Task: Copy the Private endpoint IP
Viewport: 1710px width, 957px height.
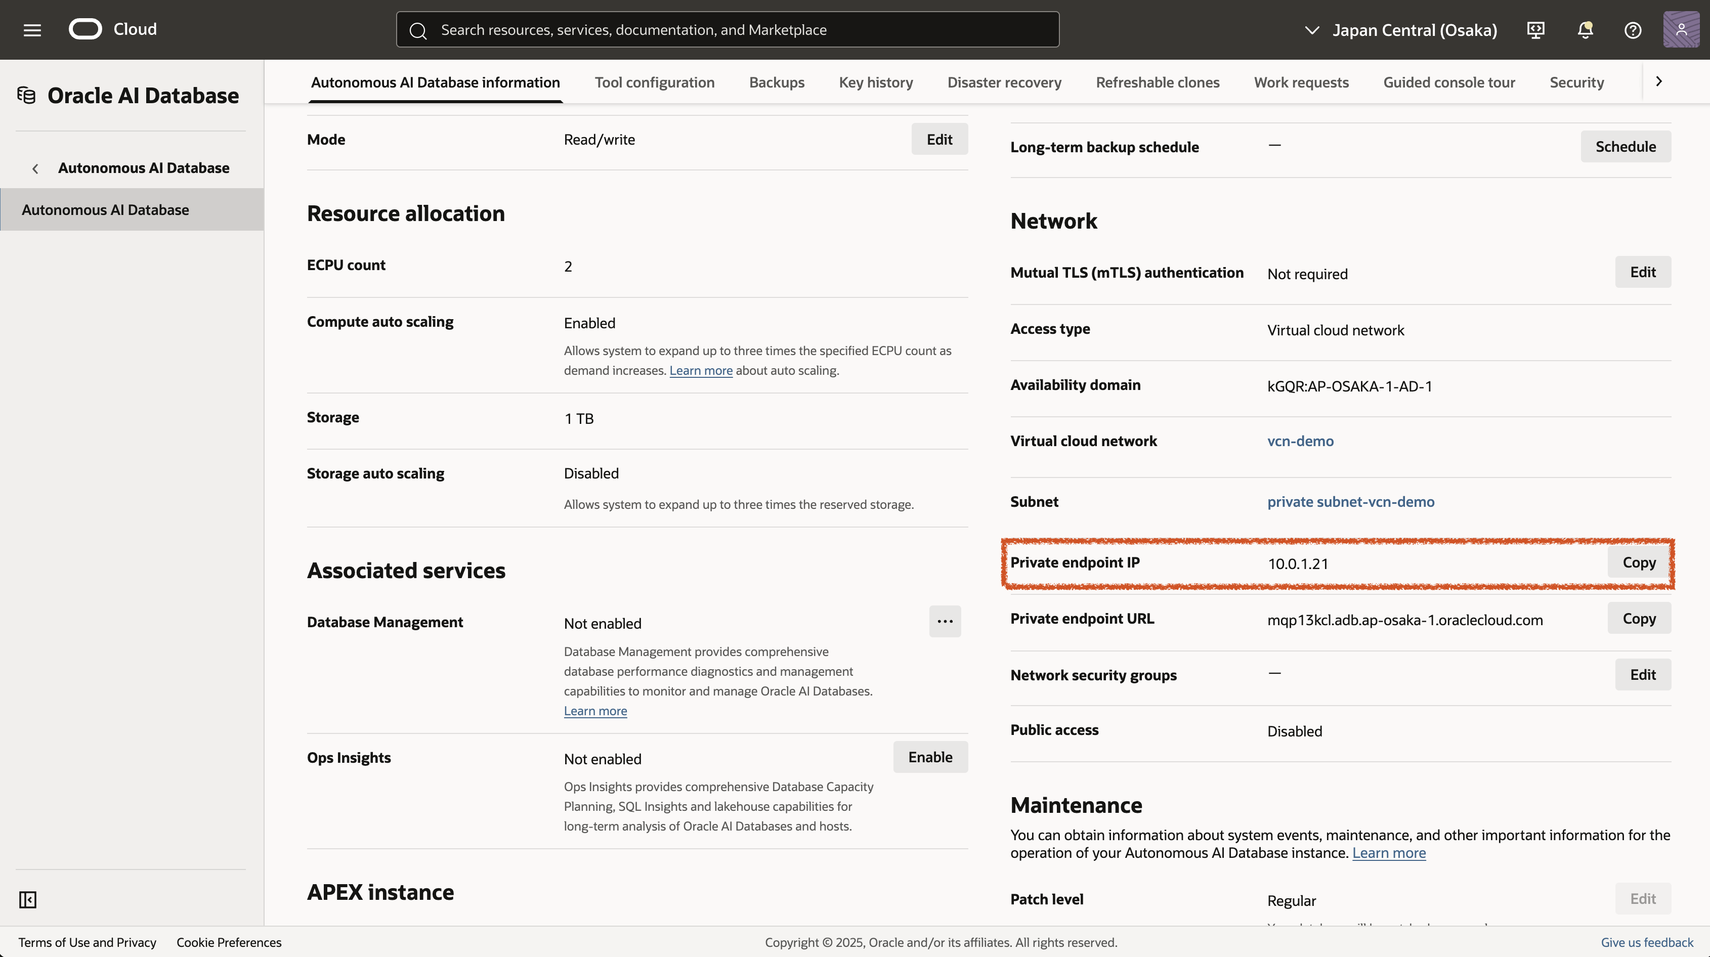Action: (1638, 562)
